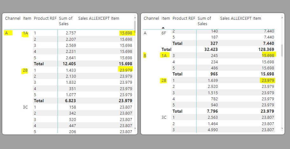Click the 447 sales value

point(73,126)
